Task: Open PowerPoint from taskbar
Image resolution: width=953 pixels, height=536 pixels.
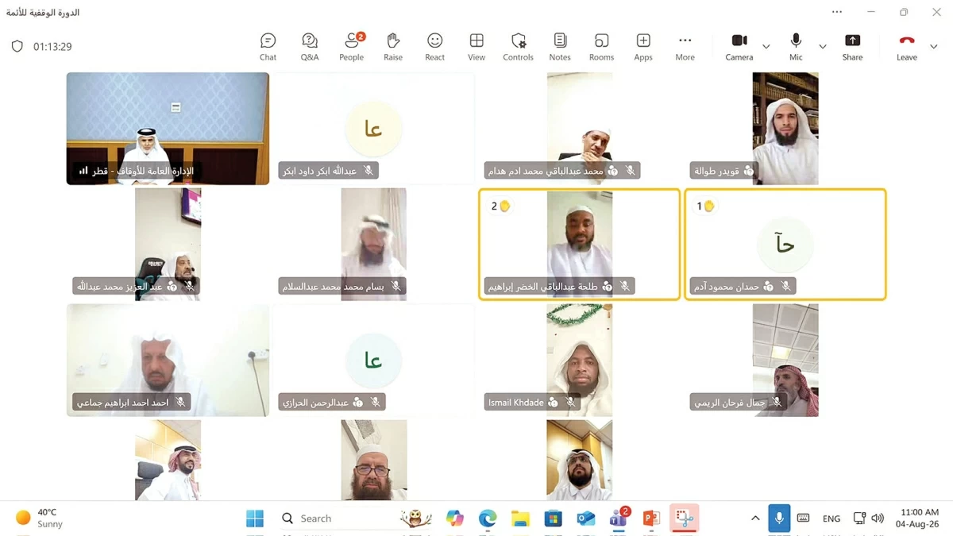Action: coord(651,519)
